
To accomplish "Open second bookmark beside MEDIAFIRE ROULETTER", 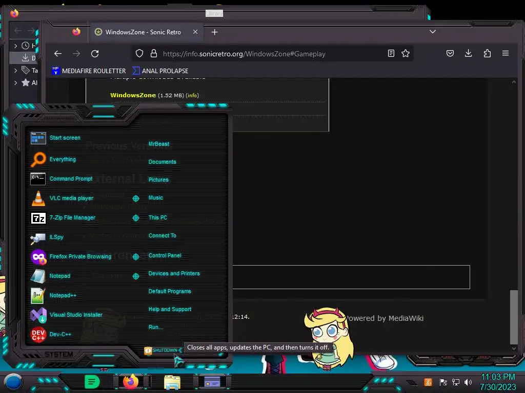I will (160, 71).
